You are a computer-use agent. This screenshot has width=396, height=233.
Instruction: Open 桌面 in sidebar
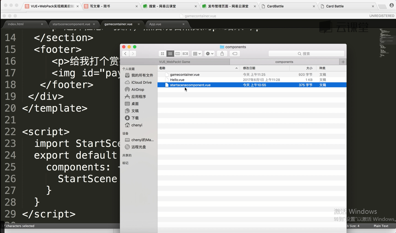[x=132, y=104]
